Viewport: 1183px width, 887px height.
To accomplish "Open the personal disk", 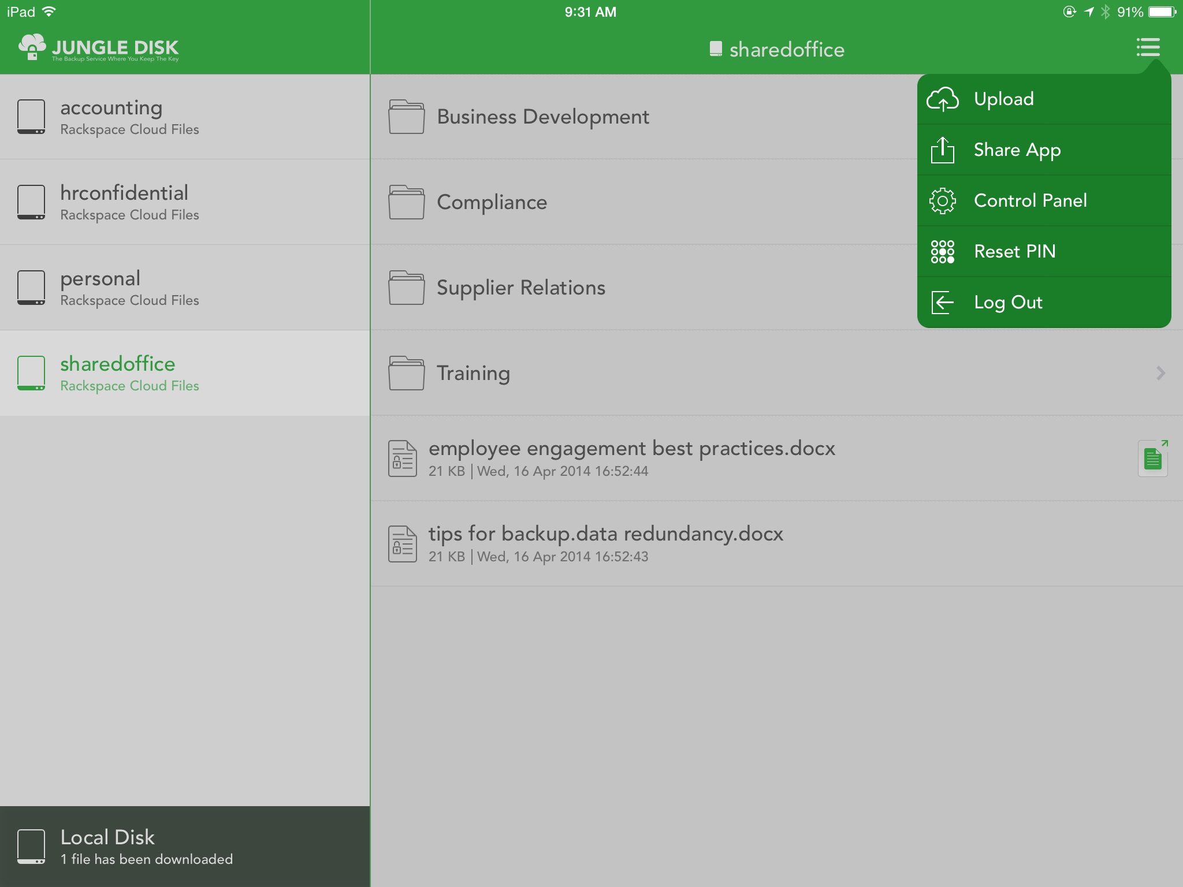I will click(185, 288).
